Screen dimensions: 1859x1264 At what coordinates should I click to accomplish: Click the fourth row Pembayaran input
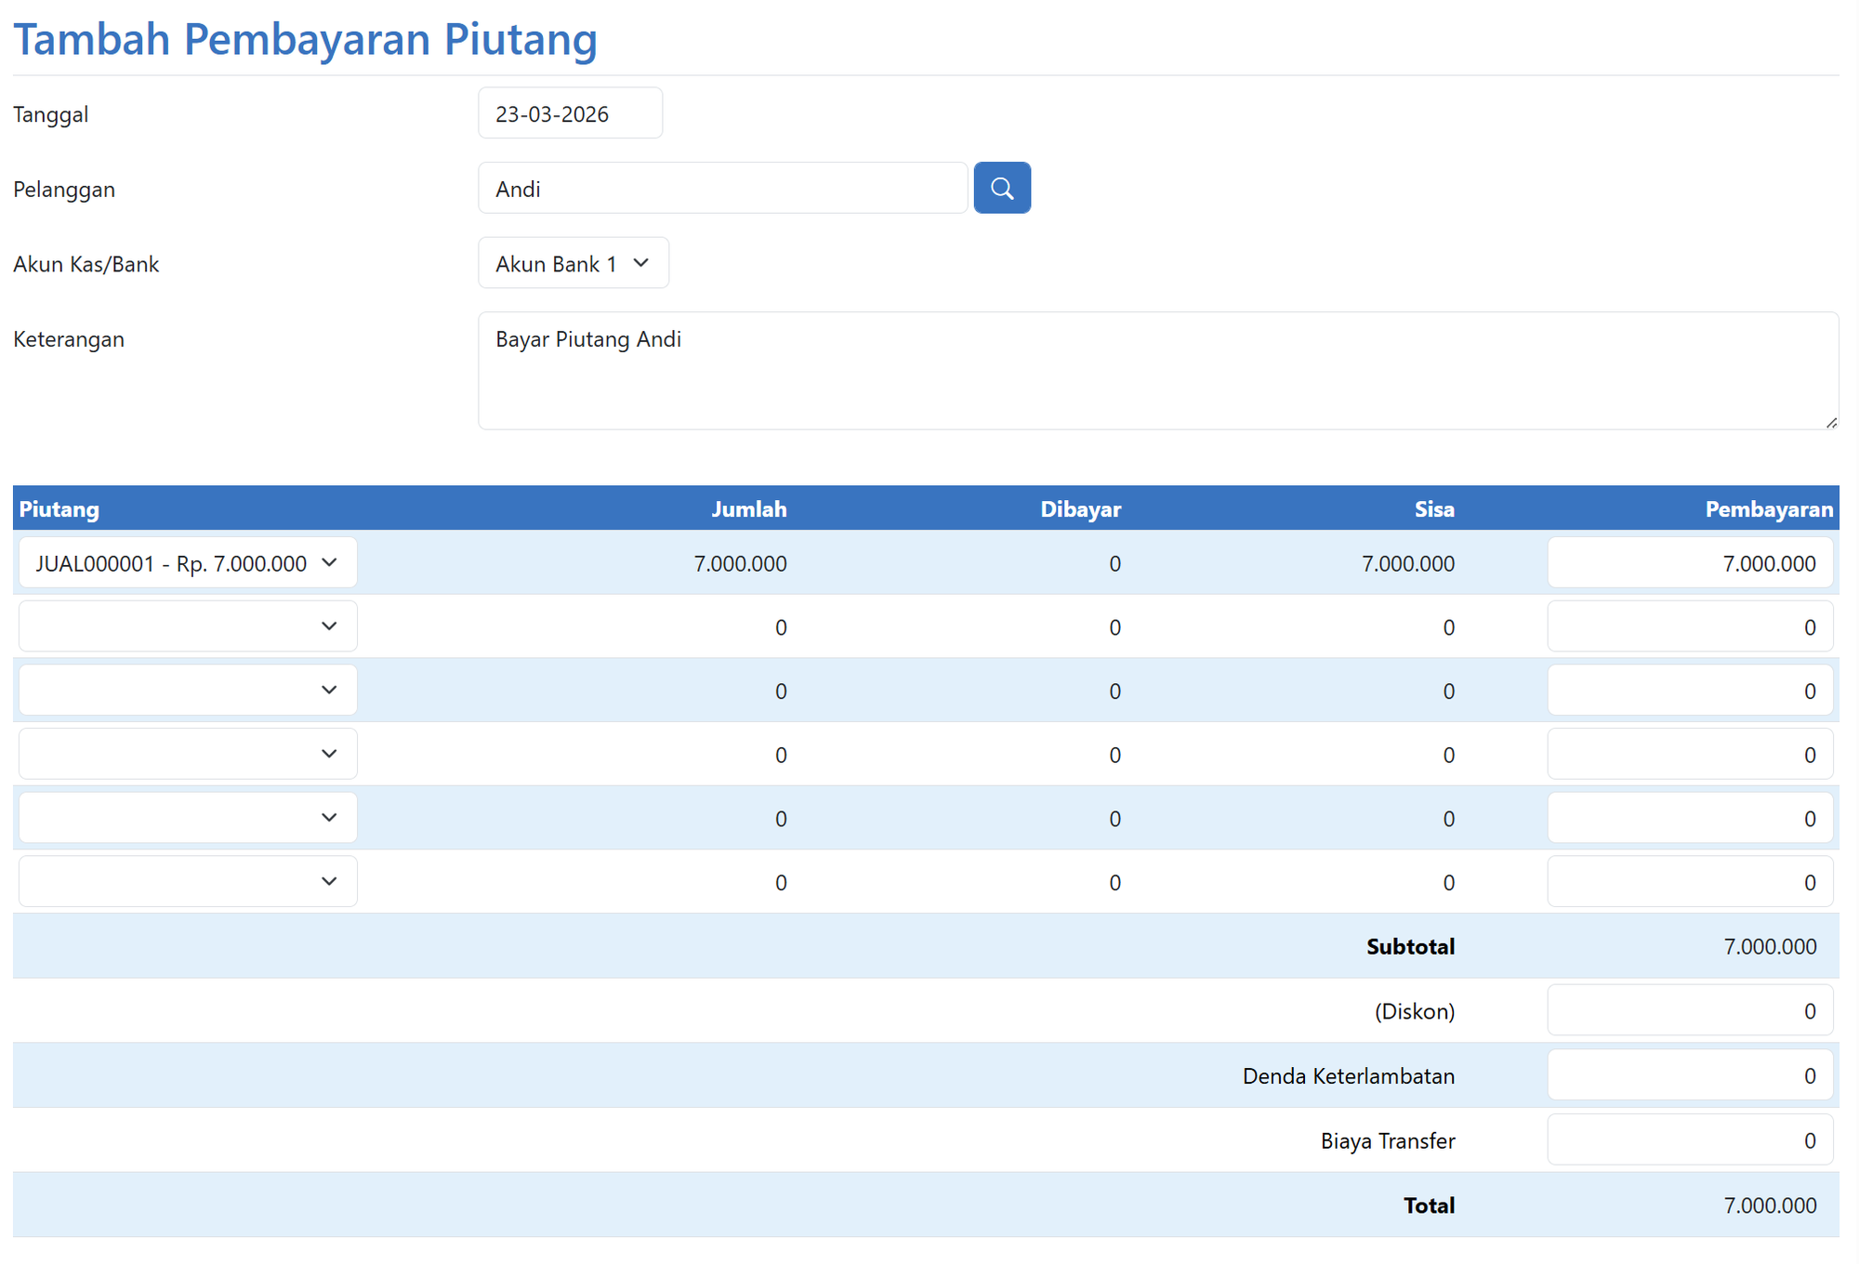coord(1690,754)
